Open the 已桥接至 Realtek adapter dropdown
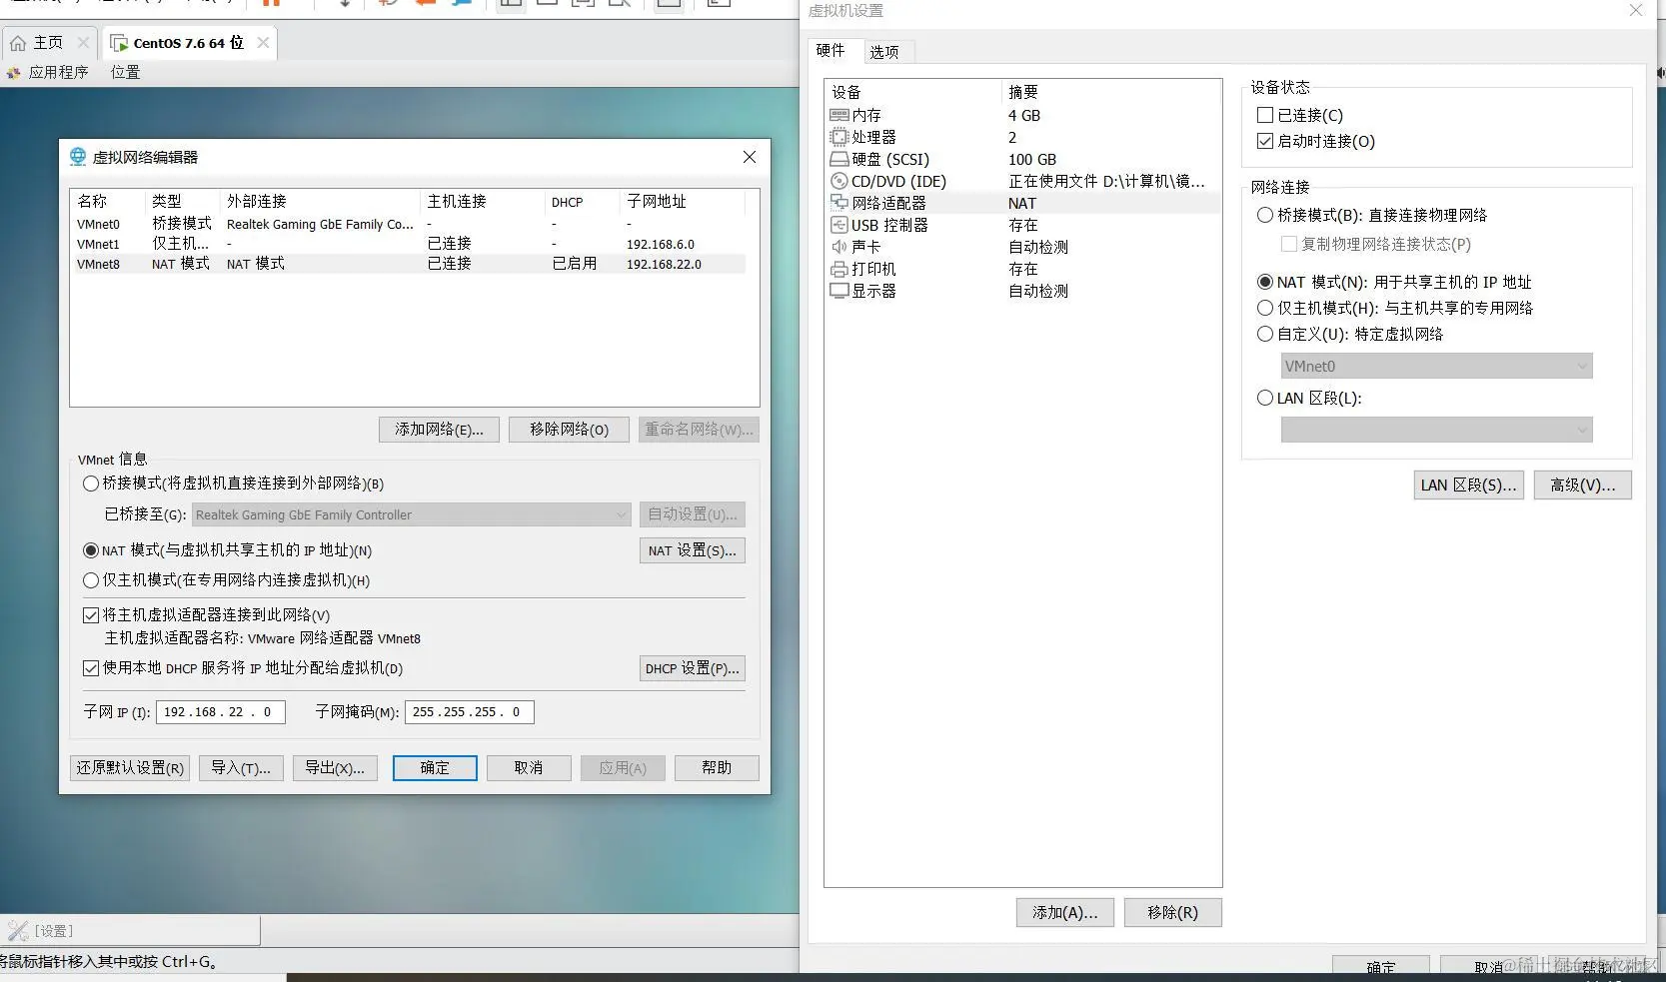Viewport: 1666px width, 982px height. point(411,514)
